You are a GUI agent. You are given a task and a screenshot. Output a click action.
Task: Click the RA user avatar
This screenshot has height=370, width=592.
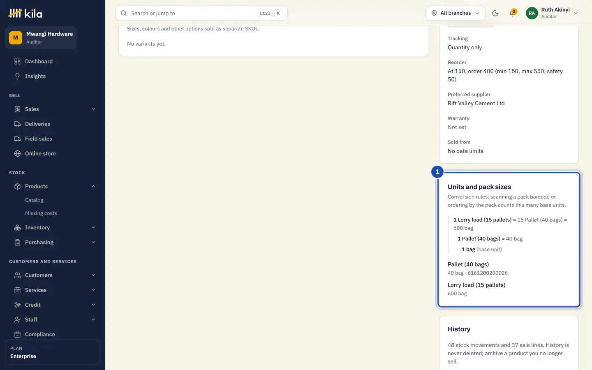[532, 13]
